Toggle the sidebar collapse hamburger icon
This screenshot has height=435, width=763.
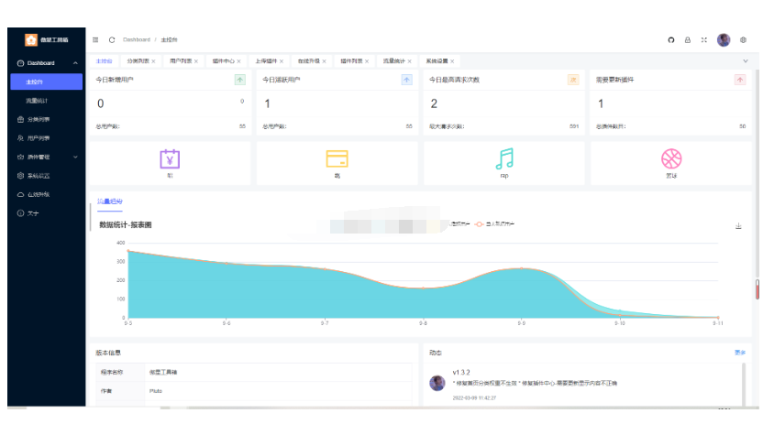coord(95,40)
